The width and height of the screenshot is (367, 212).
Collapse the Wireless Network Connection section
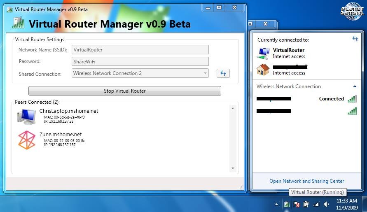[355, 86]
